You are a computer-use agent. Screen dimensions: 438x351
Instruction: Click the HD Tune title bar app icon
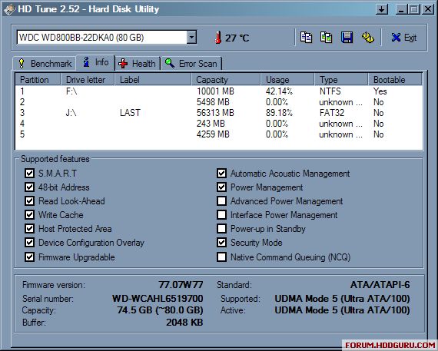point(9,9)
